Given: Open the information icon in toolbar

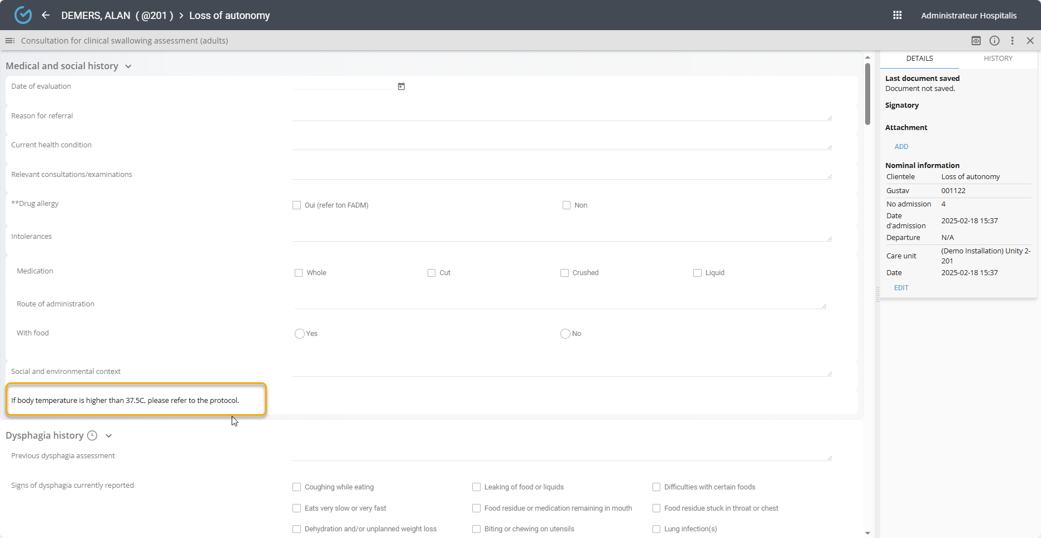Looking at the screenshot, I should (994, 41).
